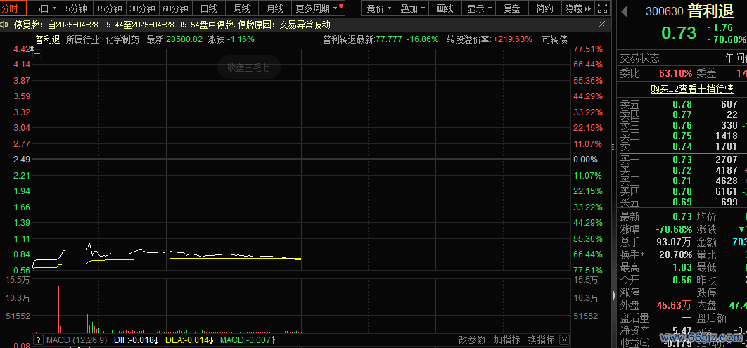The width and height of the screenshot is (747, 348).
Task: Toggle 简约 simplified view mode
Action: coord(544,8)
